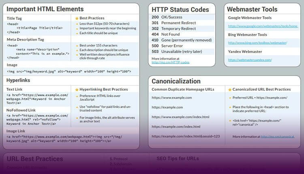Screen dimensions: 304x174
Task: Select 'Each description should be unique' bullet
Action: pyautogui.click(x=104, y=50)
